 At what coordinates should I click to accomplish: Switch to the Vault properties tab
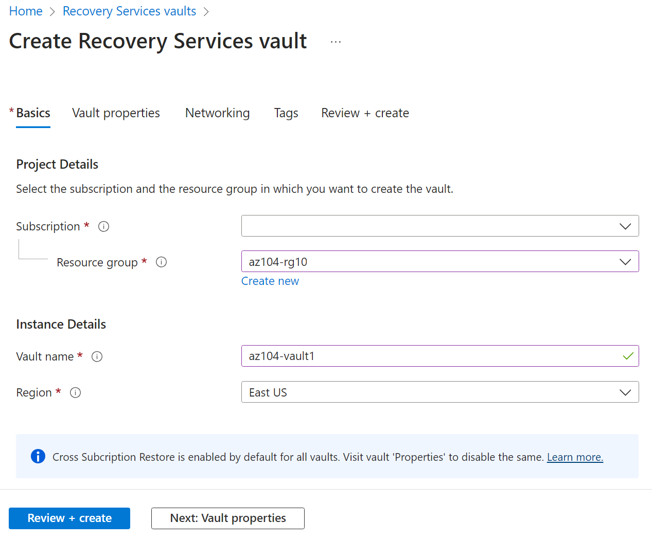pos(116,113)
